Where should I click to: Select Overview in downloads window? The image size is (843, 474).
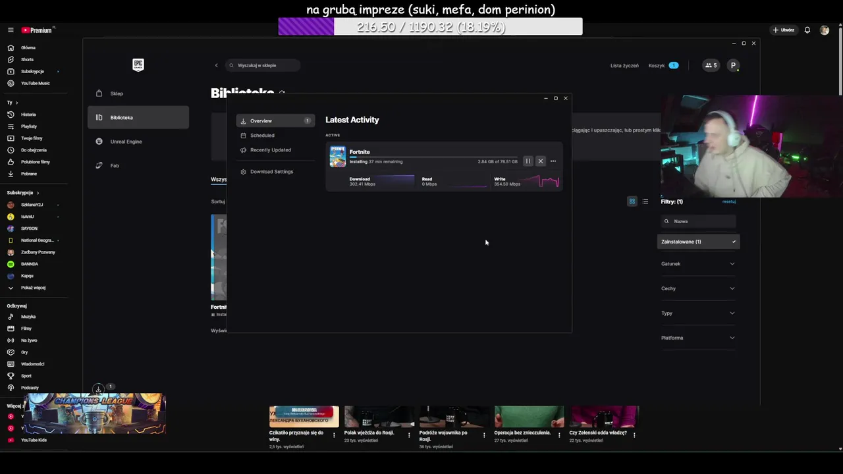275,121
